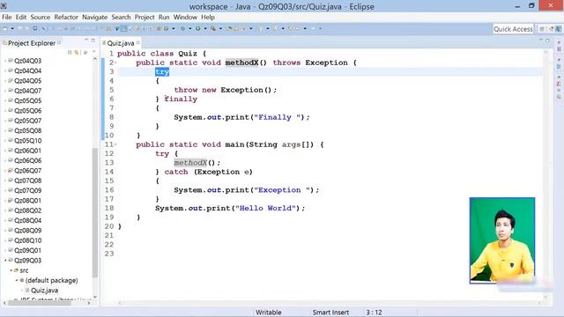Toggle Link with Editor in Project Explorer
Screen dimensions: 564x317
(77, 53)
